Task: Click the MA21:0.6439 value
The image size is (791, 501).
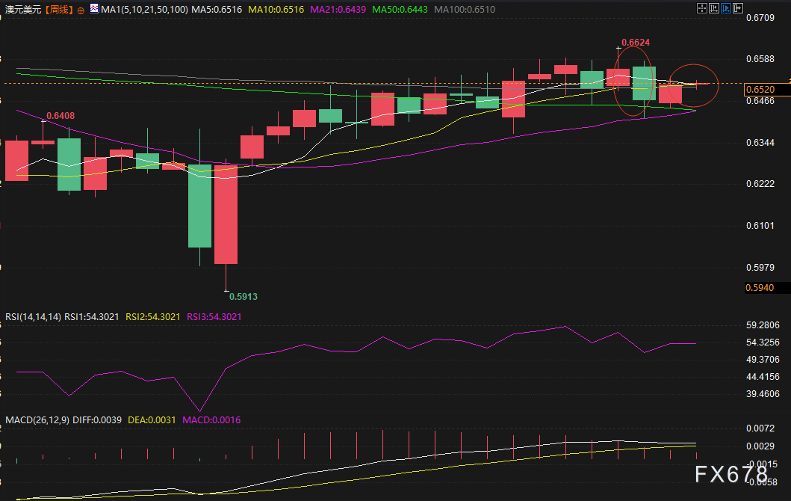Action: pos(338,10)
